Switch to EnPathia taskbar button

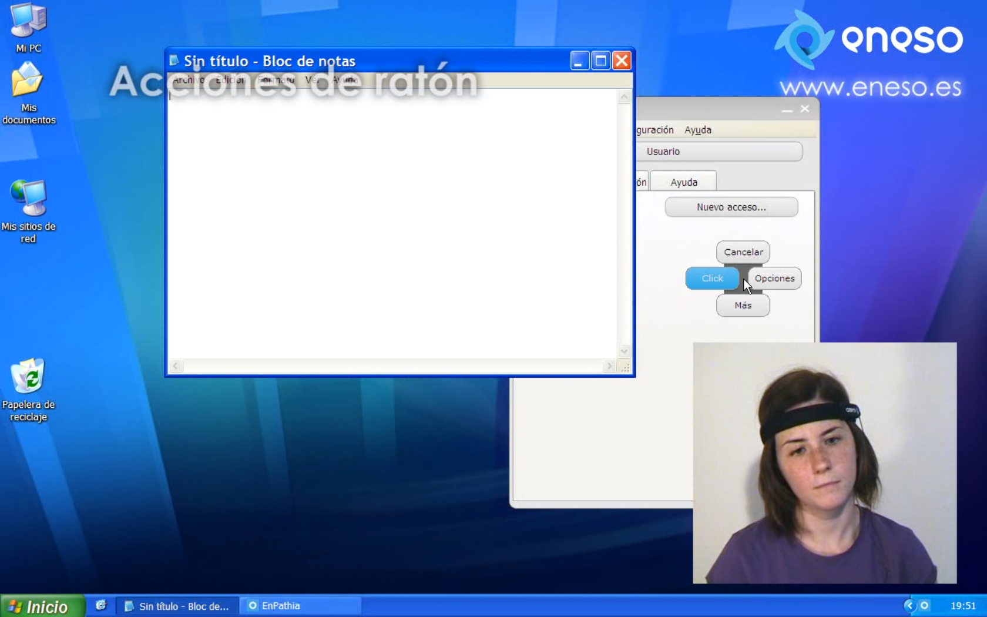pos(300,606)
